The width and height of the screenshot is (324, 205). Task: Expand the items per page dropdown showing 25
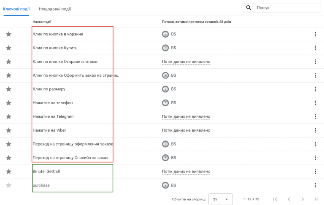click(221, 199)
